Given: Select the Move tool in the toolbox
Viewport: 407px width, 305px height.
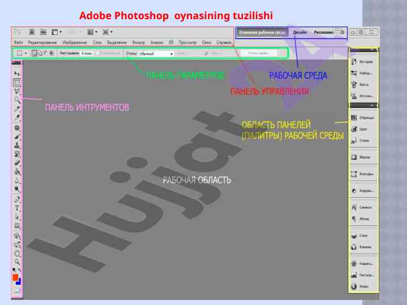Looking at the screenshot, I should click(x=17, y=73).
